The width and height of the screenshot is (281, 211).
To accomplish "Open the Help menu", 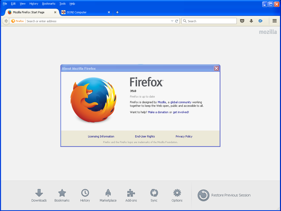I will tap(72, 4).
